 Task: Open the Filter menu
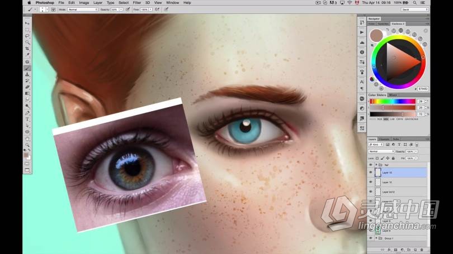pos(137,3)
